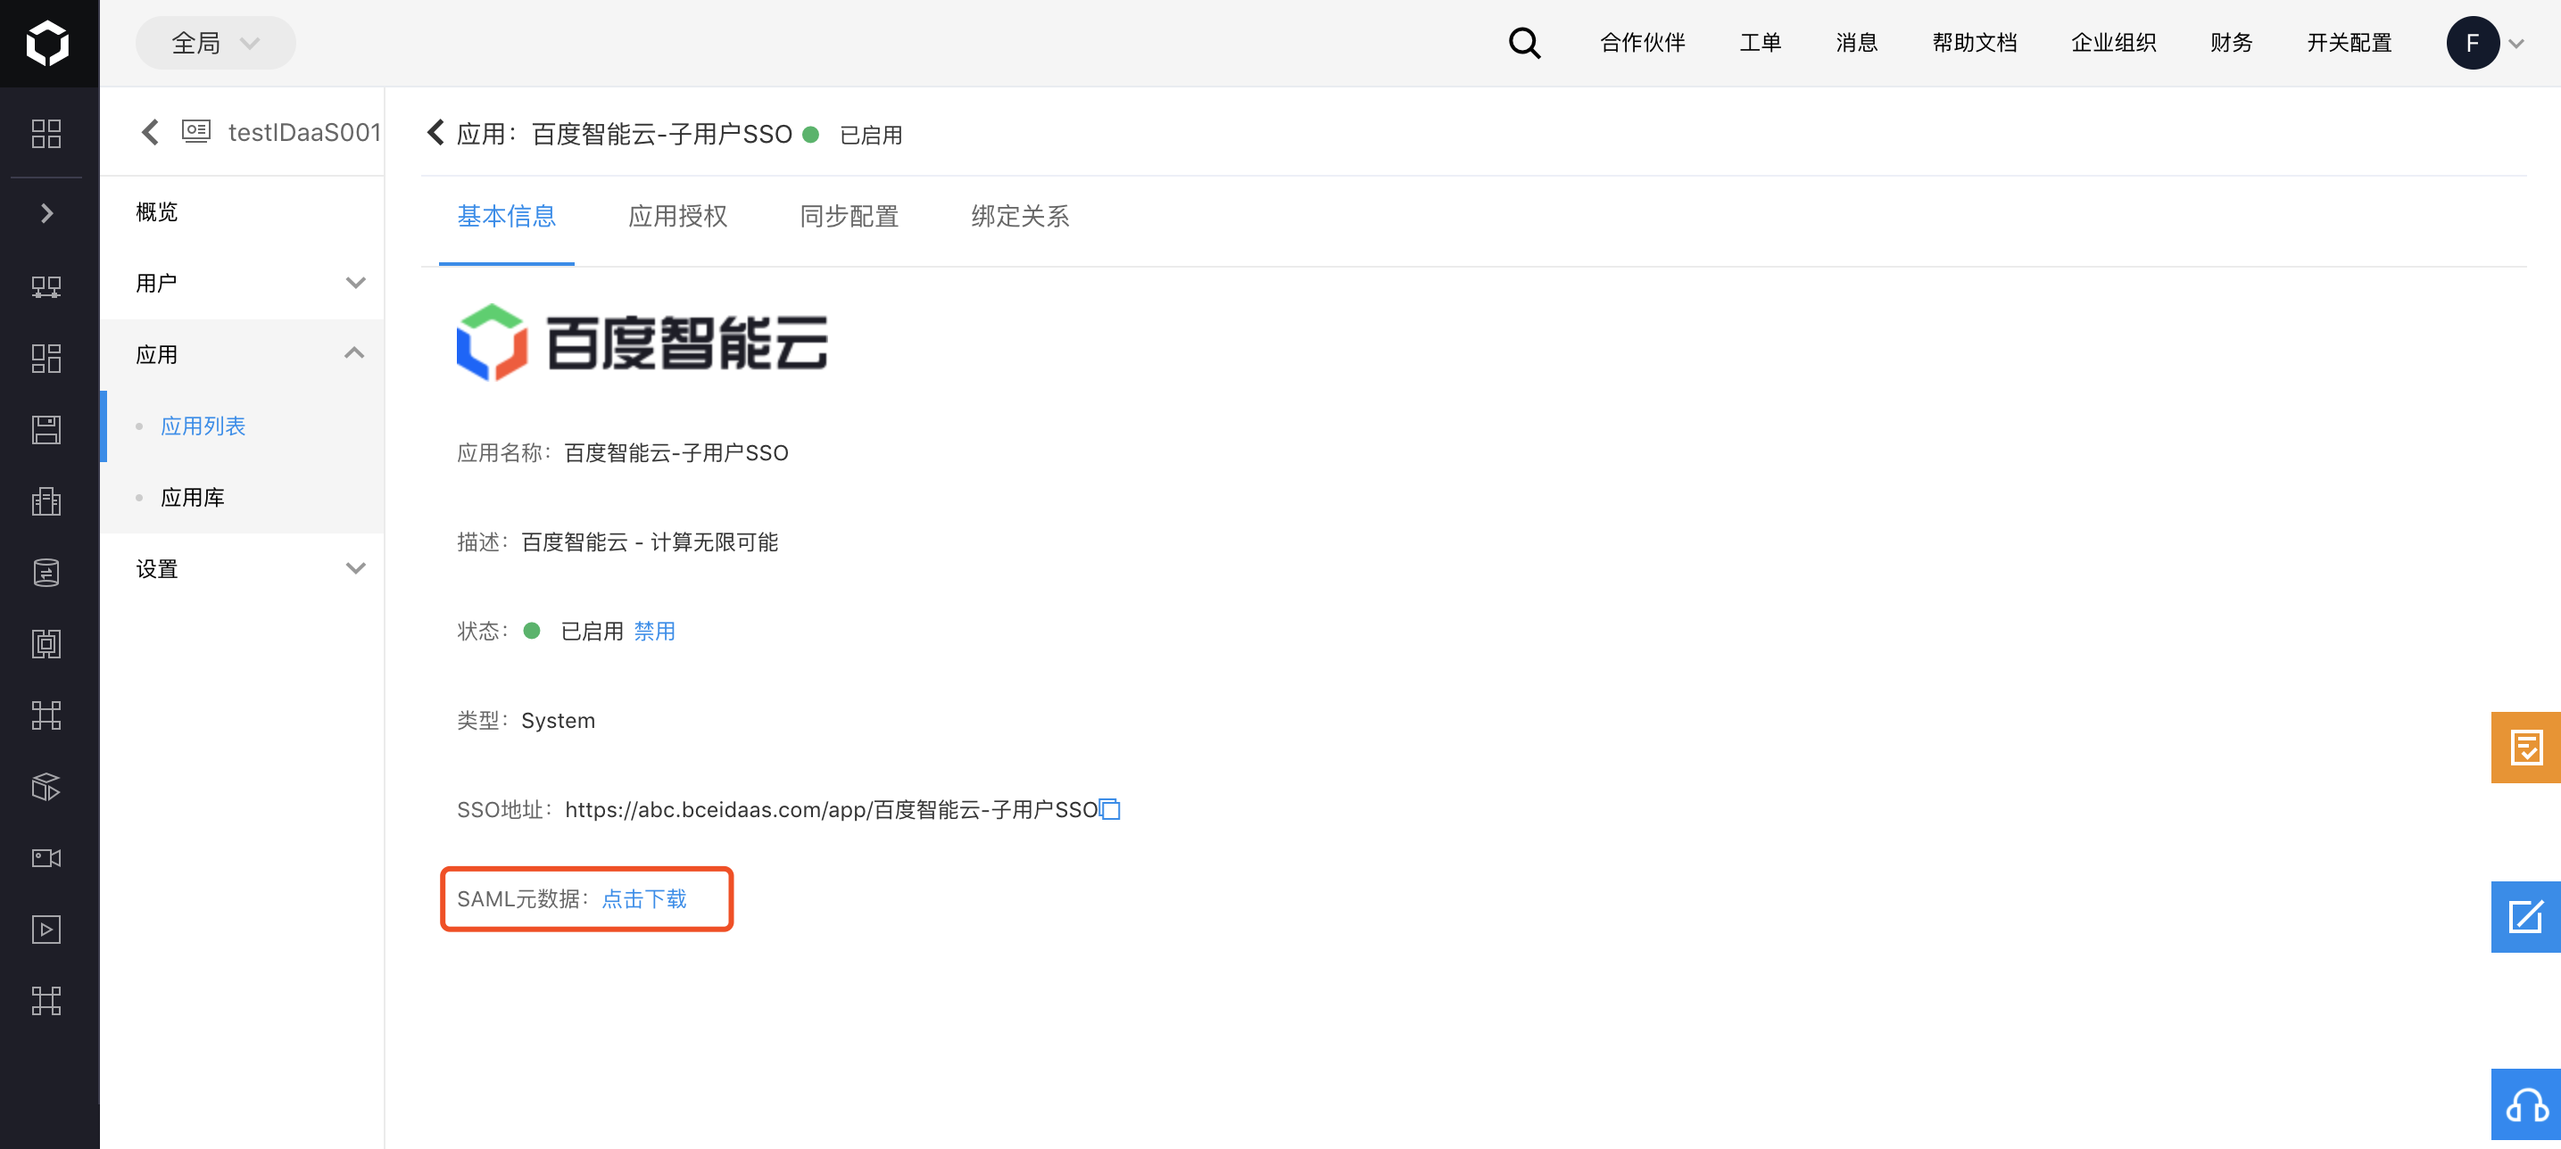Click the building icon in dark sidebar
Screen dimensions: 2561x1149
[46, 501]
